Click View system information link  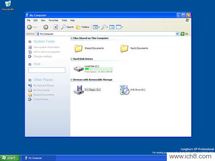(x=46, y=47)
